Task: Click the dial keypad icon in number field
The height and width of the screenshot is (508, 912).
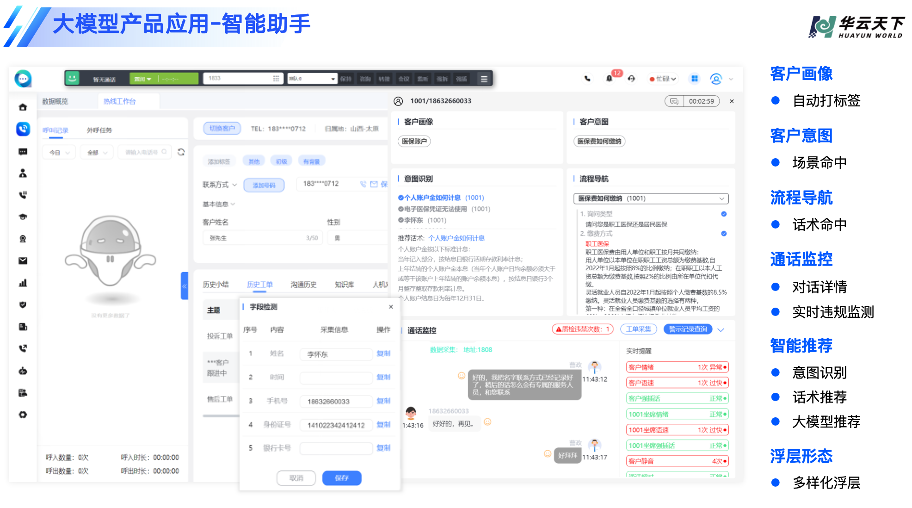Action: click(276, 79)
